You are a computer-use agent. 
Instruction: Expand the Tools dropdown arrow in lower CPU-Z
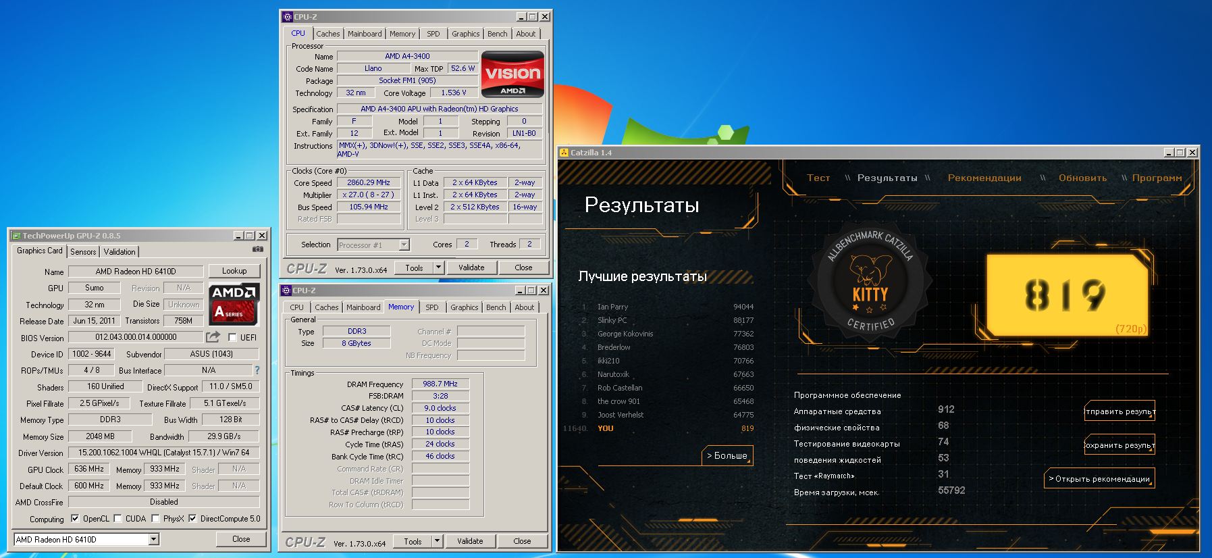[x=437, y=541]
